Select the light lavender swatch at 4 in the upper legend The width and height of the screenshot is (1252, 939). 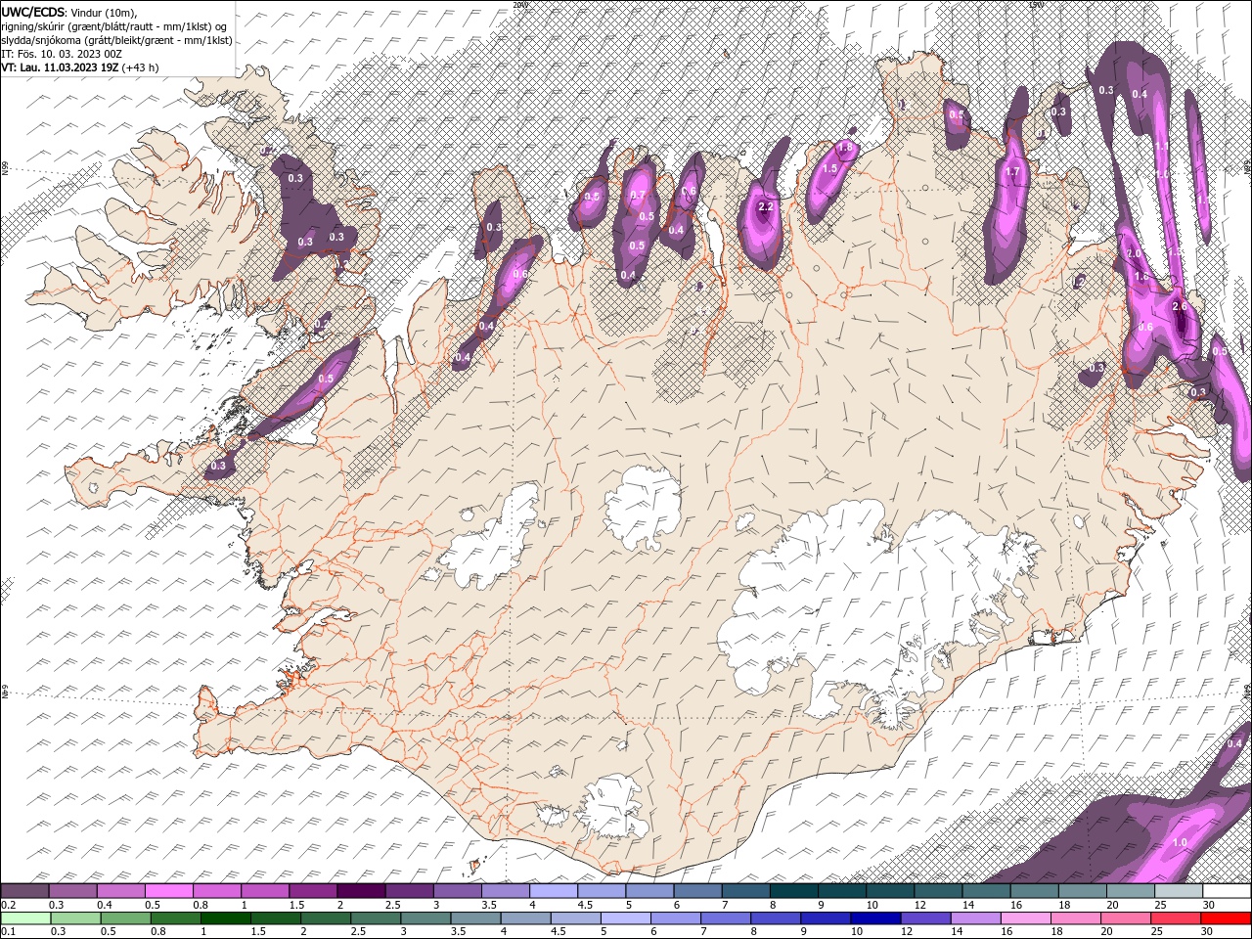(x=554, y=890)
